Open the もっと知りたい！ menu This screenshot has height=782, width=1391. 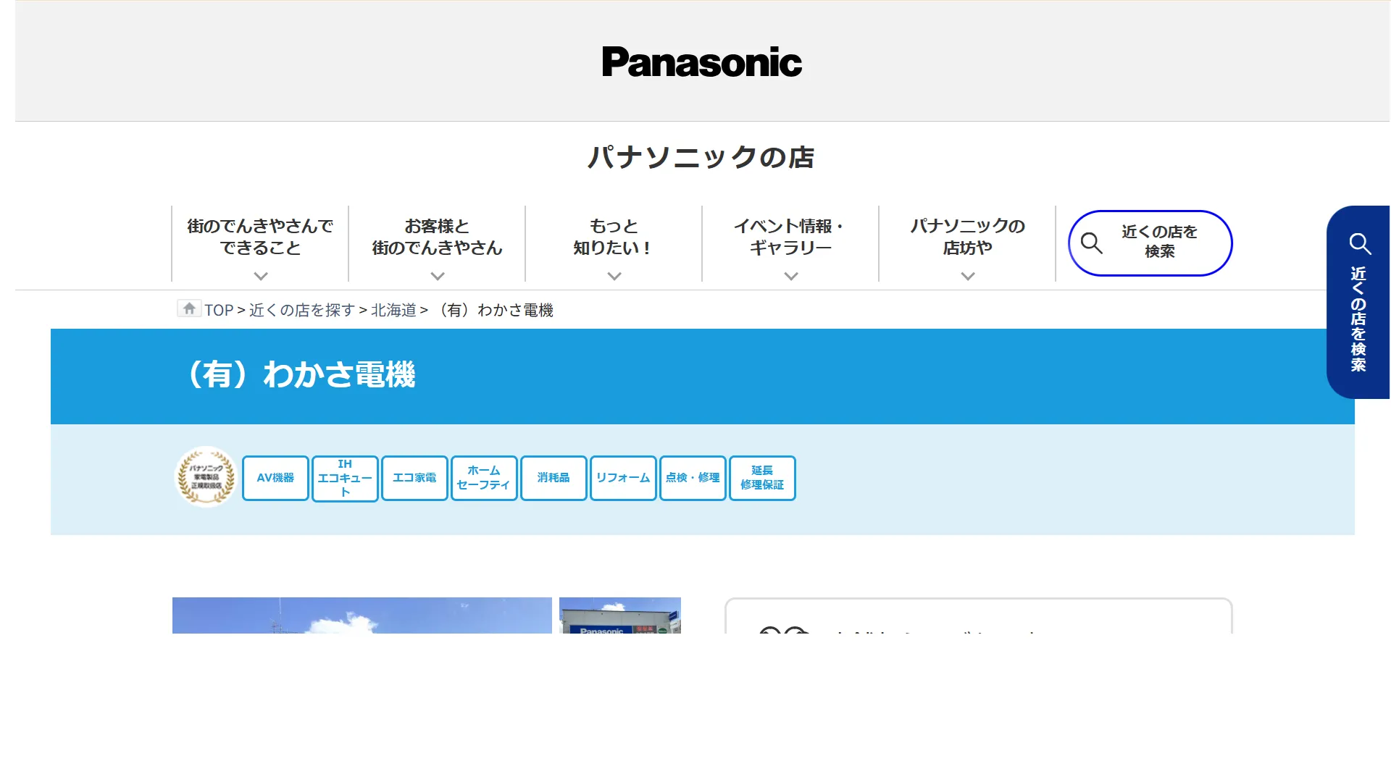pyautogui.click(x=614, y=243)
